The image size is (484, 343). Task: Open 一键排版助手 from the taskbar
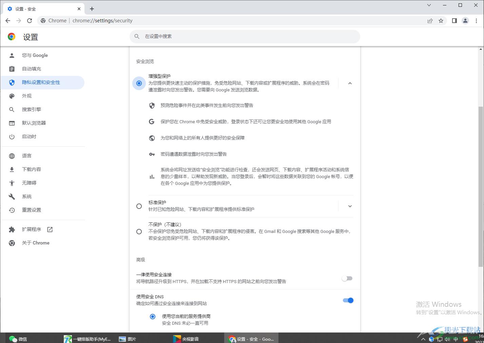coord(88,339)
